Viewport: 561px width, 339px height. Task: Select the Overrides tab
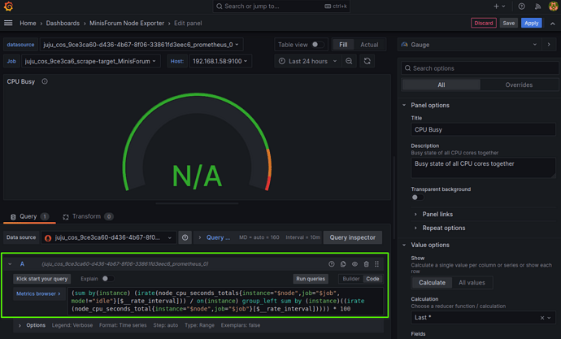[519, 85]
